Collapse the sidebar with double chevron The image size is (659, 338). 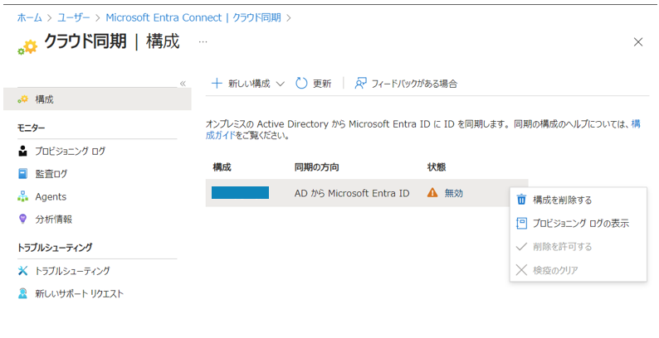pos(183,84)
